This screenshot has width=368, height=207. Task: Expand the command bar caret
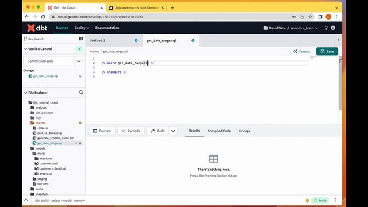pos(26,200)
